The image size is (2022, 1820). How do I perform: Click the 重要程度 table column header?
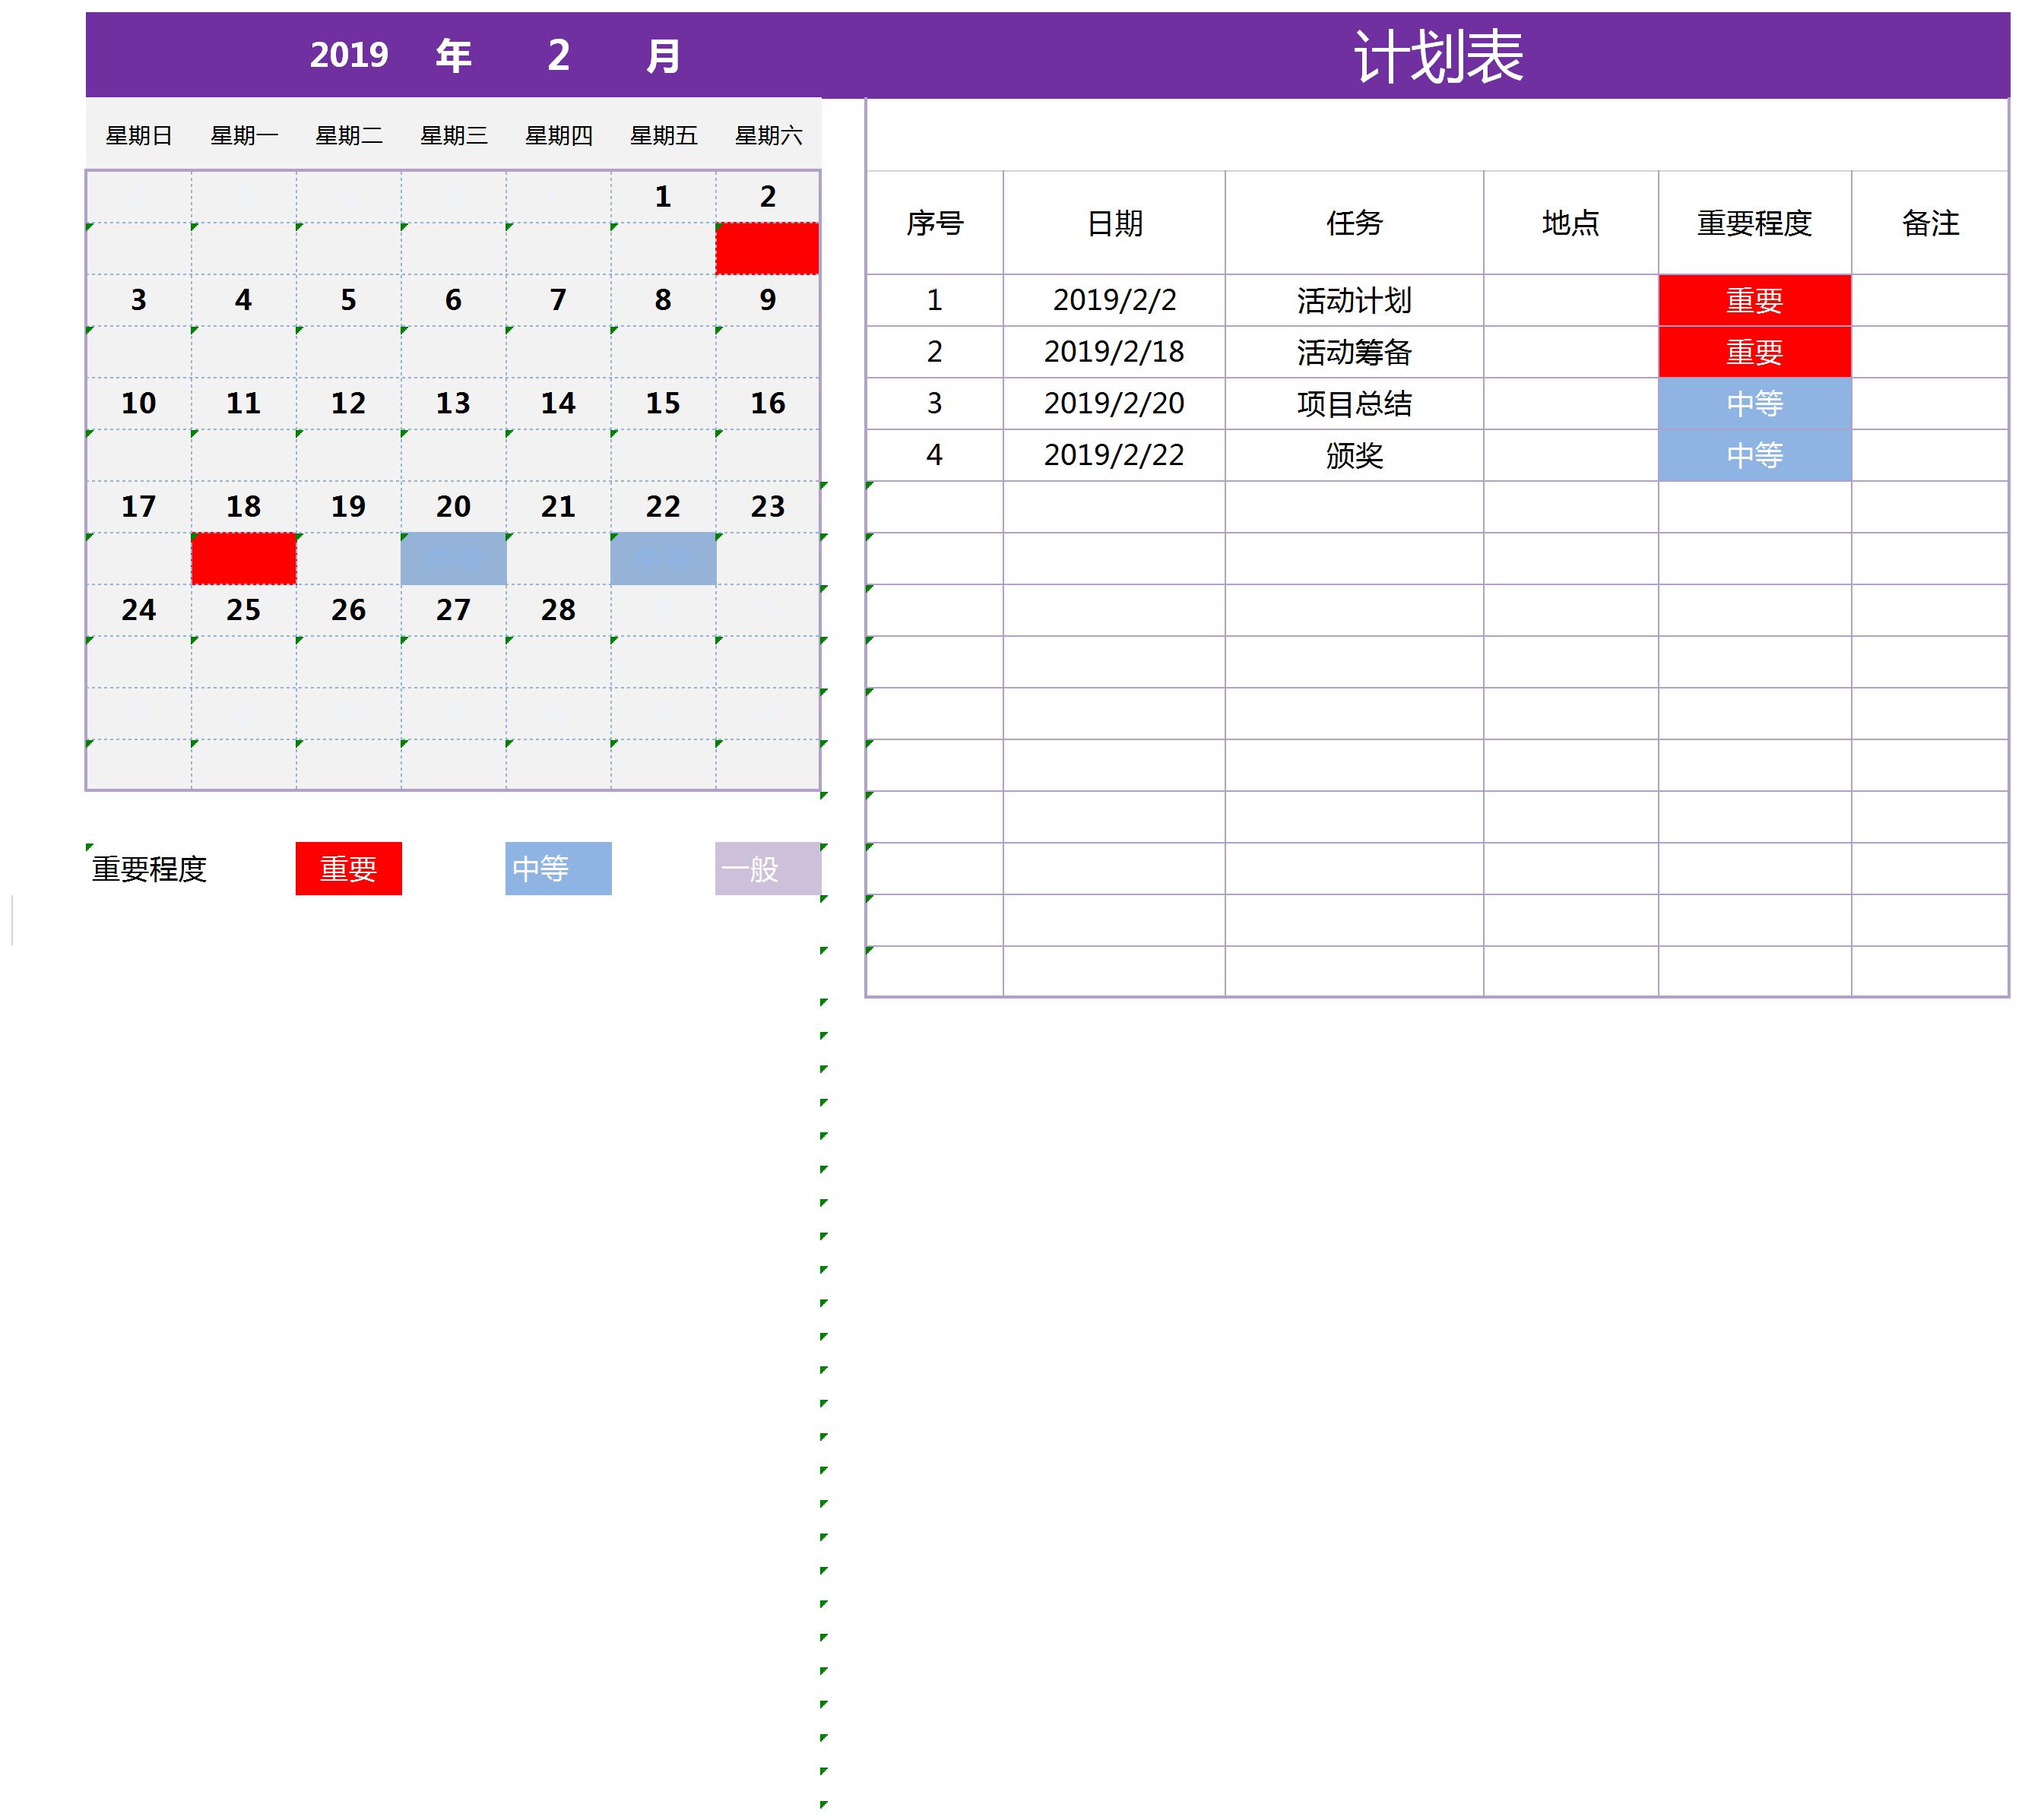(x=1754, y=223)
